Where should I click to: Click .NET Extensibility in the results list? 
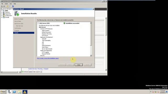tap(46, 41)
